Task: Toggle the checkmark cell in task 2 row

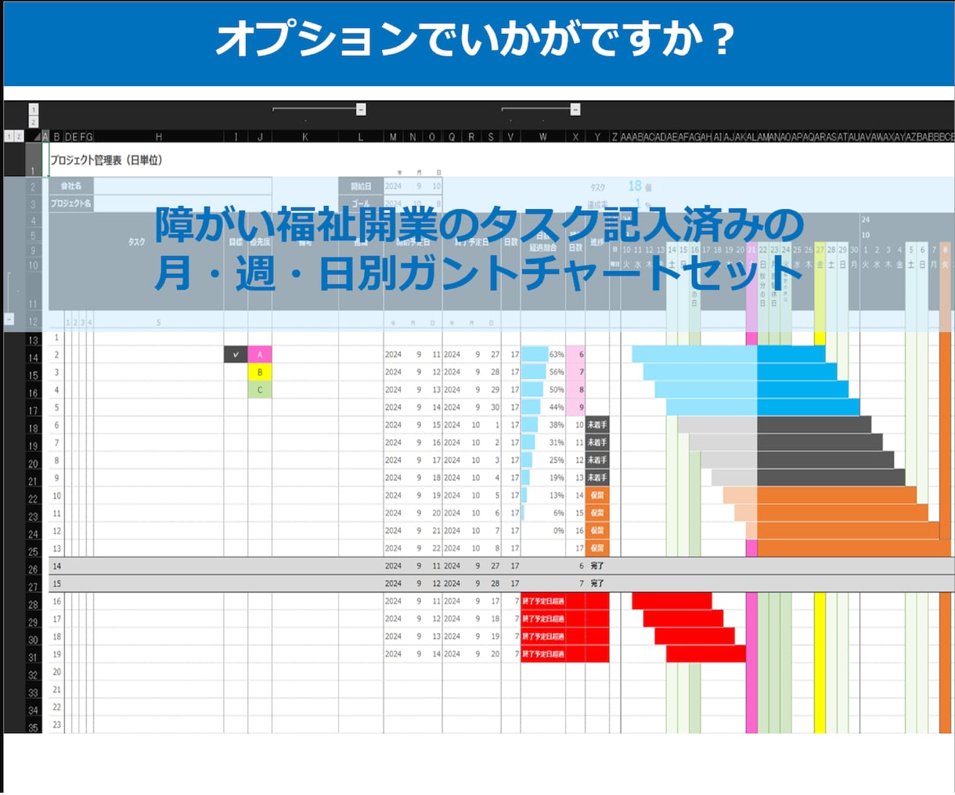Action: (x=236, y=354)
